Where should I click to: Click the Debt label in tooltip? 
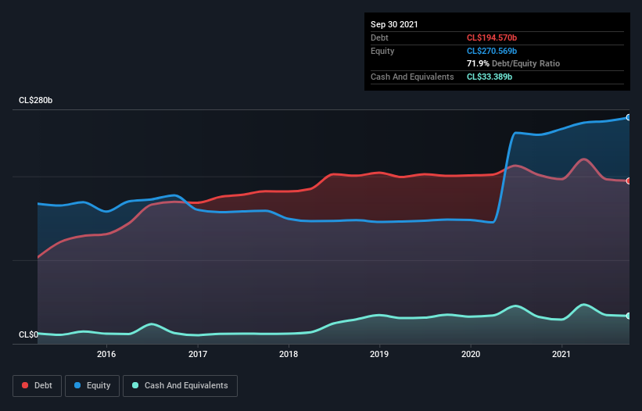tap(379, 38)
